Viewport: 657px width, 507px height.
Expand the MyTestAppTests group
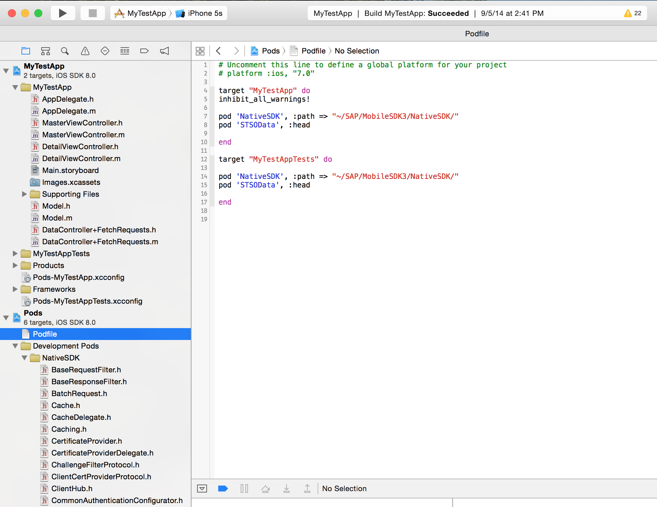click(x=15, y=253)
